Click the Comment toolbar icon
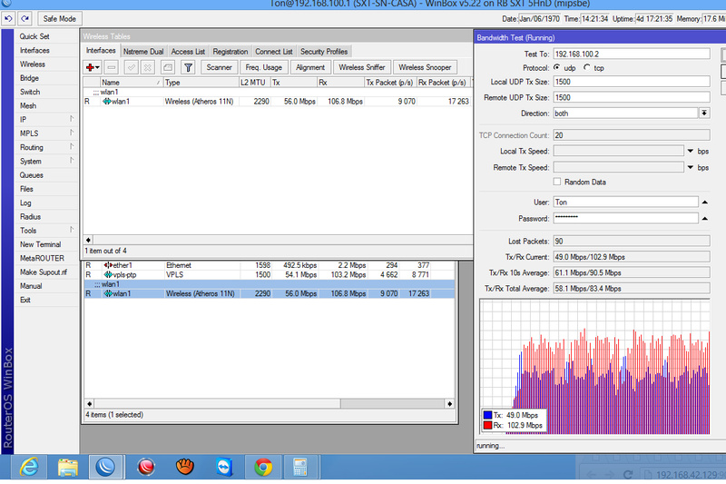The height and width of the screenshot is (484, 726). point(168,67)
